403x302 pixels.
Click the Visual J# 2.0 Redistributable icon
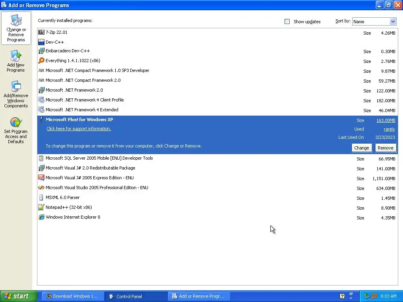point(41,168)
